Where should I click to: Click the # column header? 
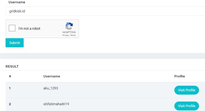10,76
